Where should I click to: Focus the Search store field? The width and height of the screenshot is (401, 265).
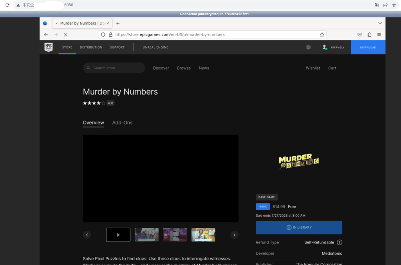click(x=114, y=68)
